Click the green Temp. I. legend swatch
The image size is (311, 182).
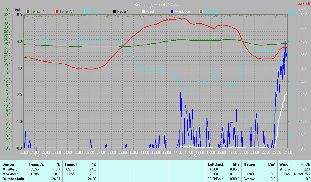pyautogui.click(x=28, y=12)
